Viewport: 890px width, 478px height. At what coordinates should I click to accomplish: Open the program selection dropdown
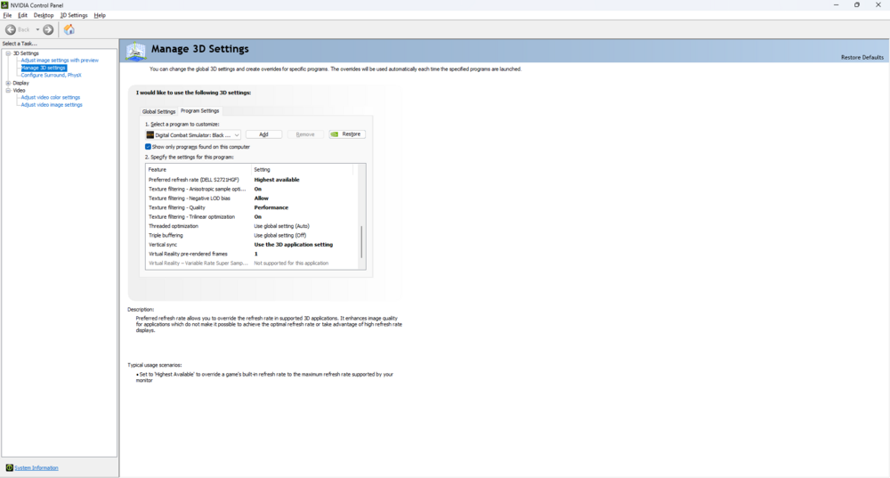tap(193, 135)
